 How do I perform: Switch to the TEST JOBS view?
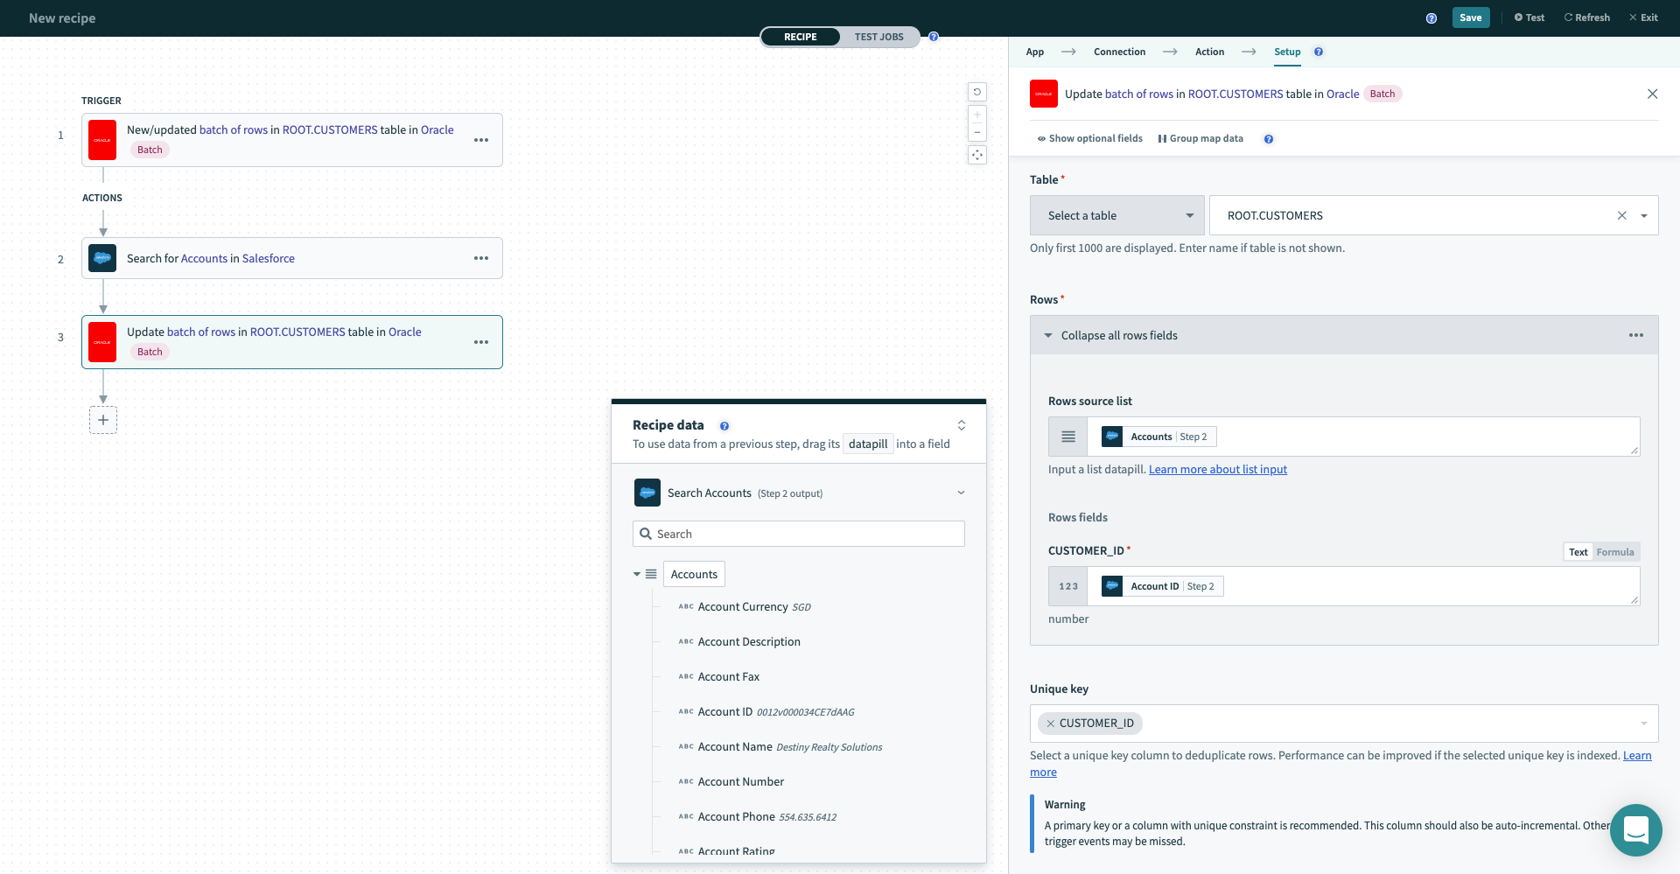coord(878,37)
